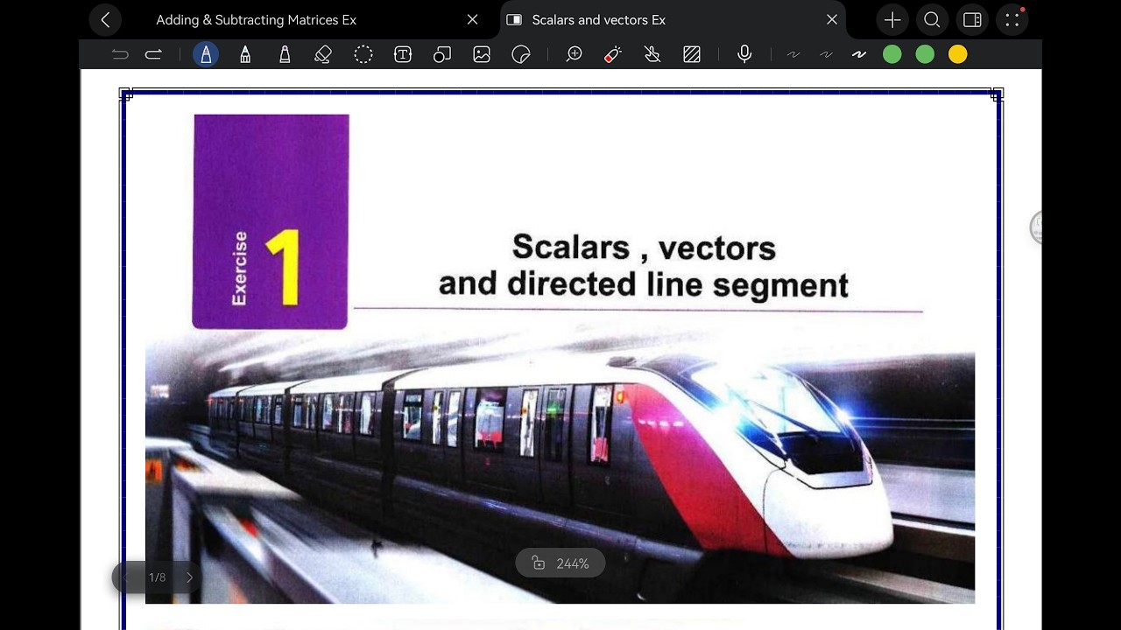The height and width of the screenshot is (630, 1121).
Task: Switch to Scalars and vectors Ex tab
Action: [x=599, y=19]
